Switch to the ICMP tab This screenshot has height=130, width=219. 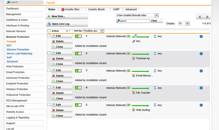click(x=116, y=9)
